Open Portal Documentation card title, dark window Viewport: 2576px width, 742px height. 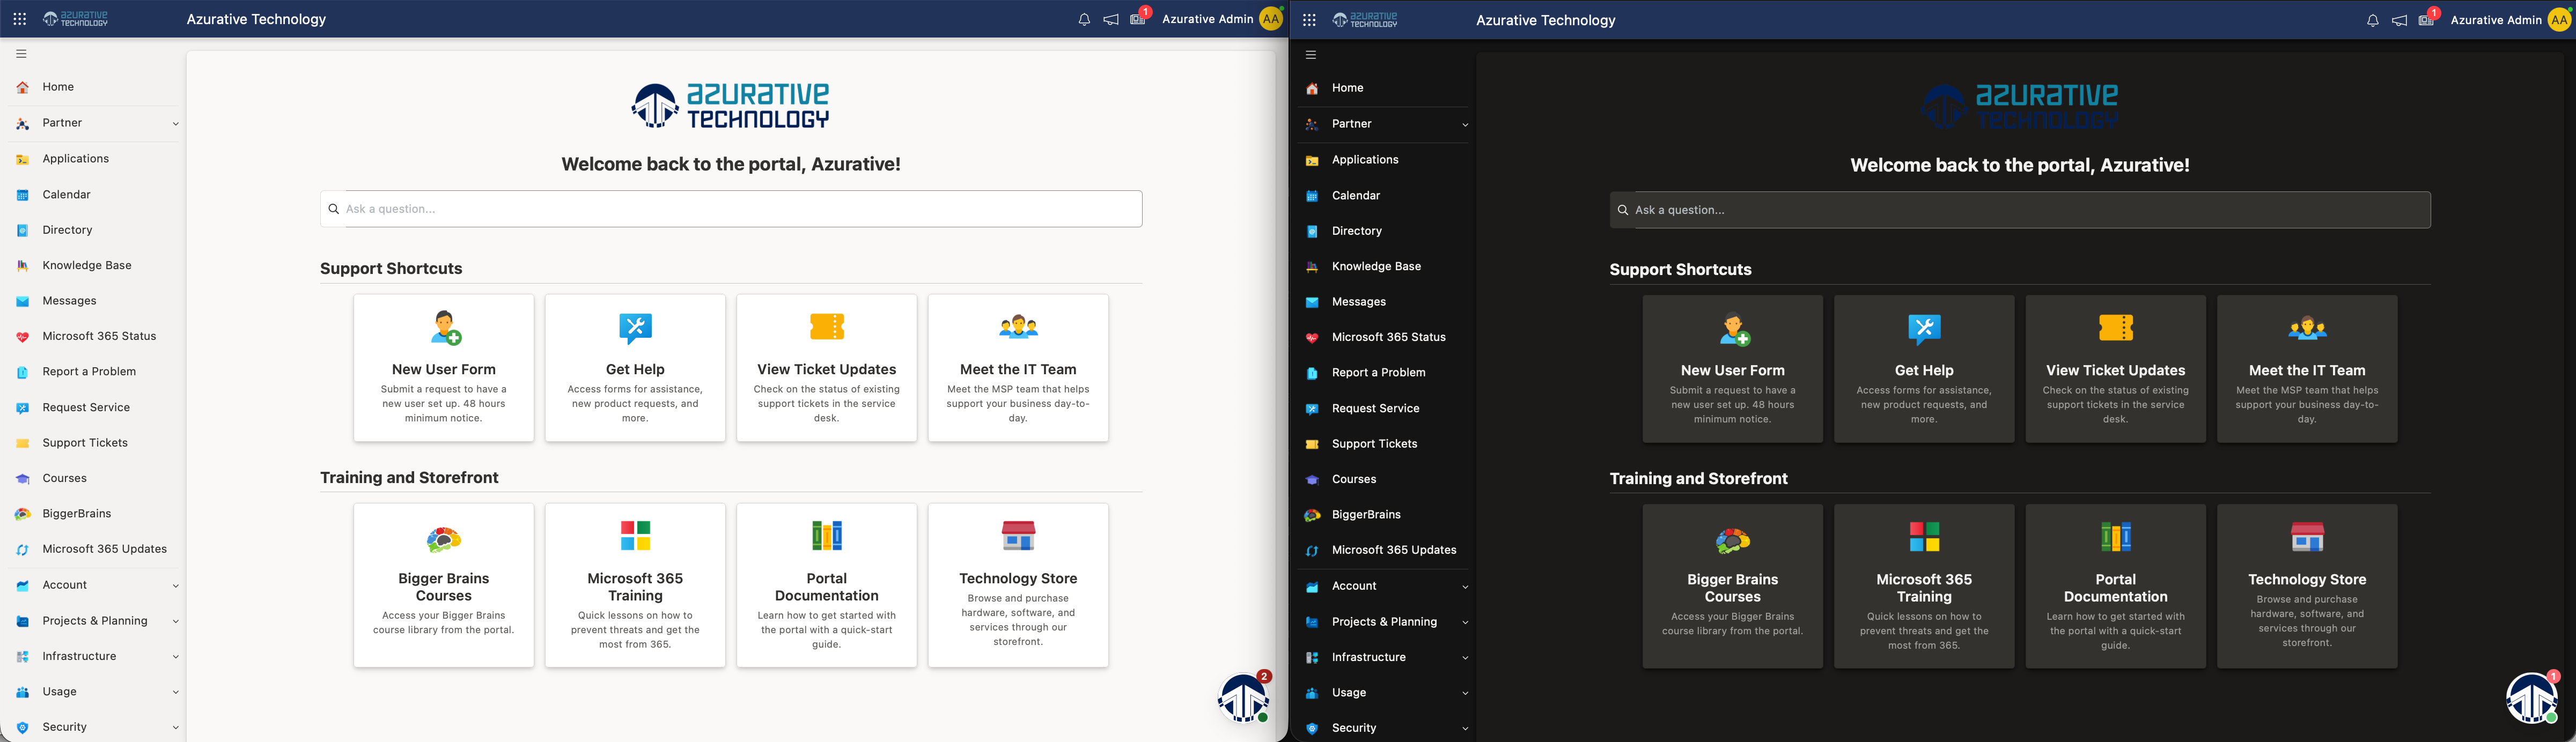point(2116,588)
